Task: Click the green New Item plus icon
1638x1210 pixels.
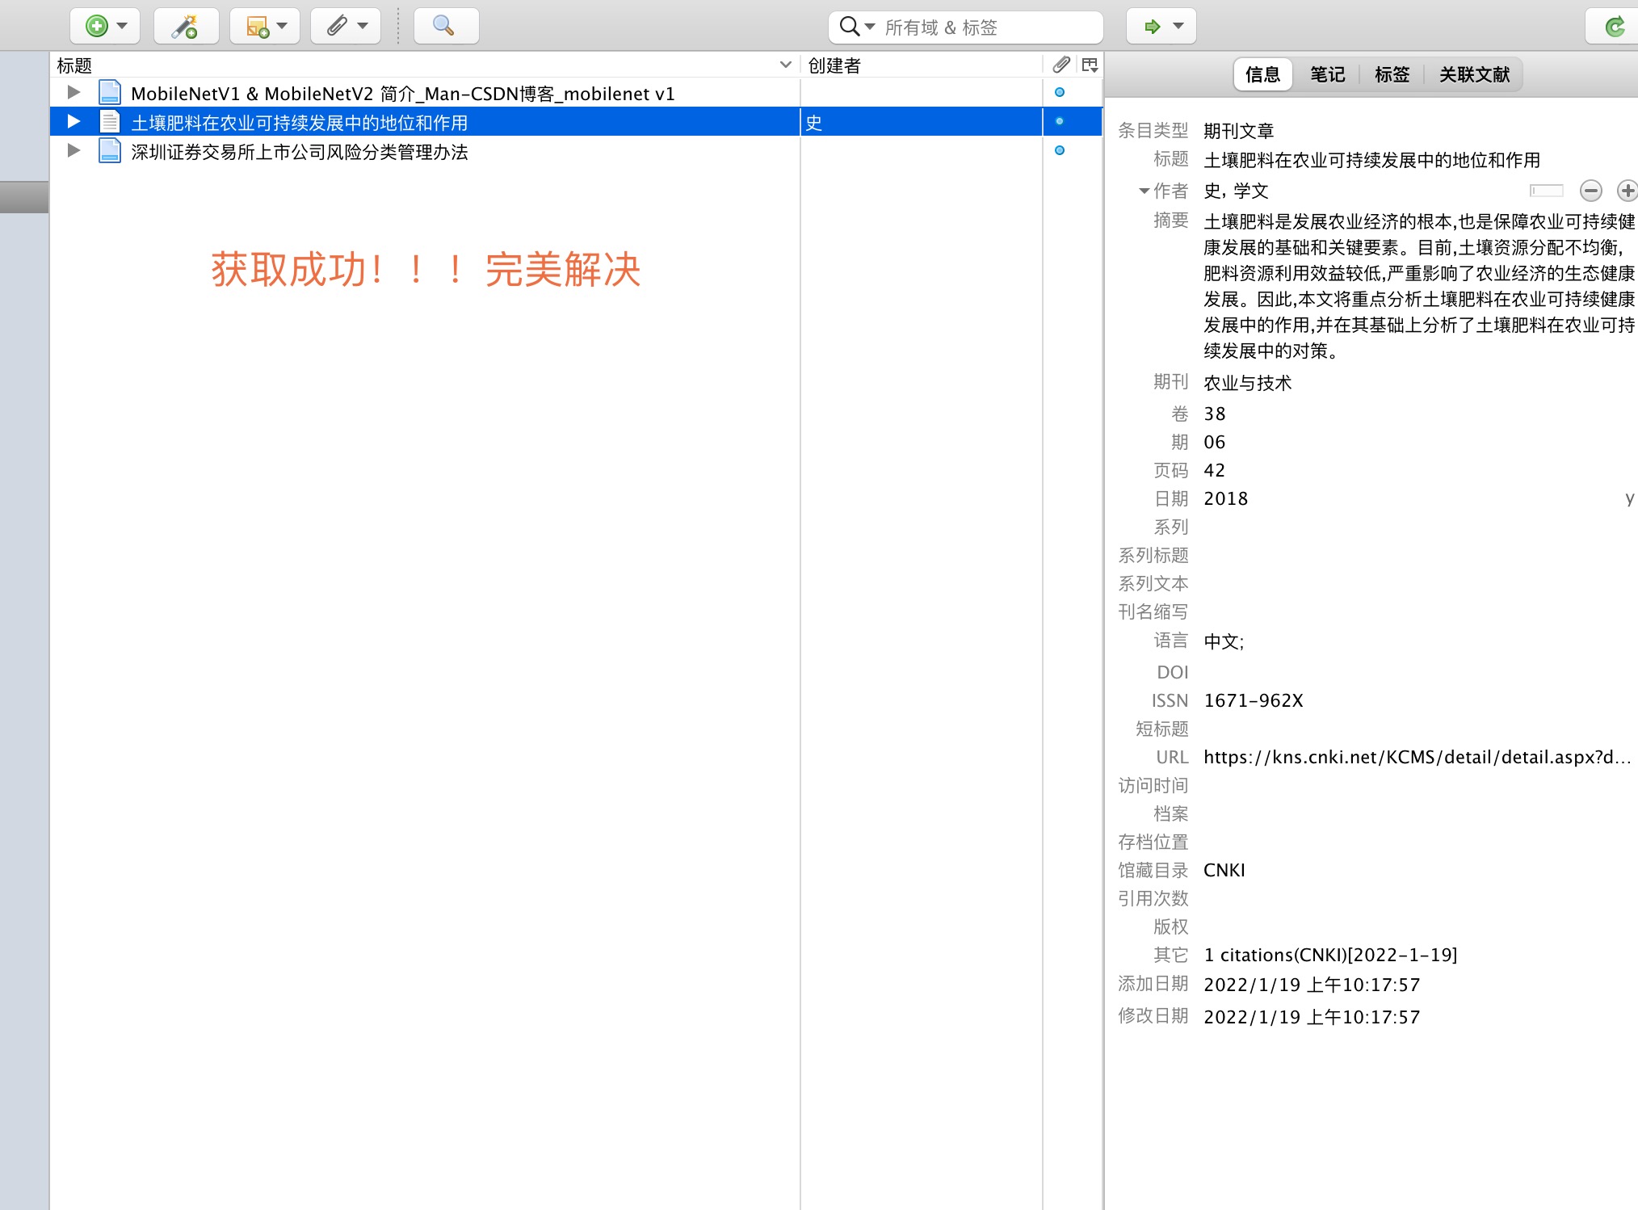Action: [x=97, y=27]
